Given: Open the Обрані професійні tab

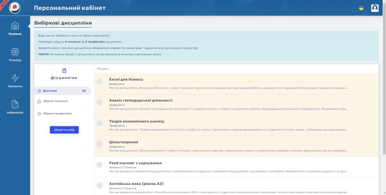Looking at the screenshot, I should pyautogui.click(x=63, y=114).
